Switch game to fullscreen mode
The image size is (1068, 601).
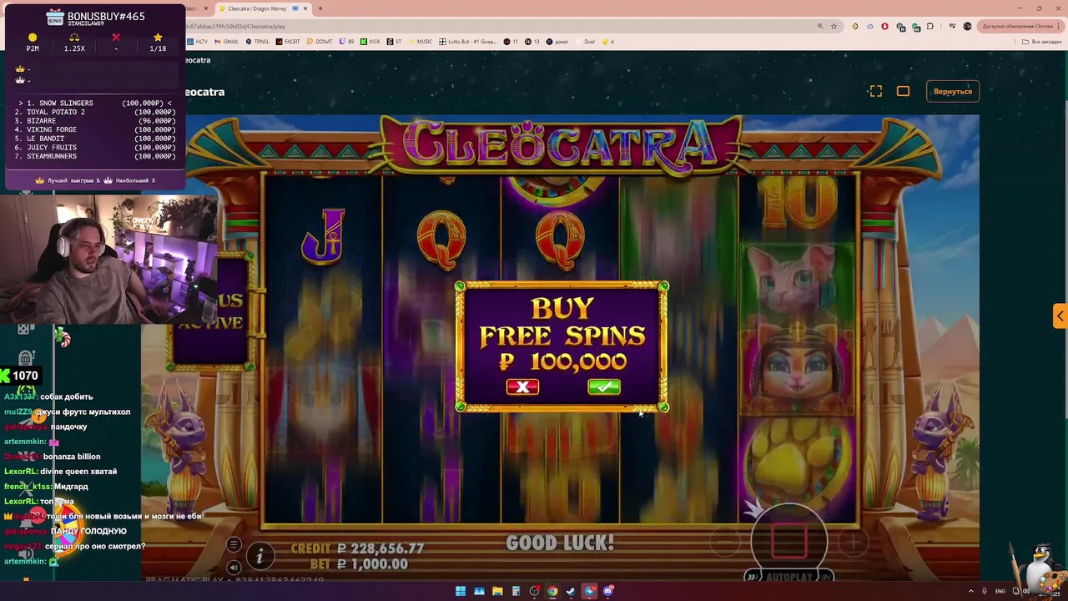pos(875,91)
